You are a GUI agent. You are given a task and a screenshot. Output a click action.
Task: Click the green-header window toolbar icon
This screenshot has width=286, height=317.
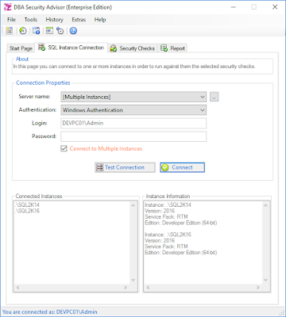49,31
